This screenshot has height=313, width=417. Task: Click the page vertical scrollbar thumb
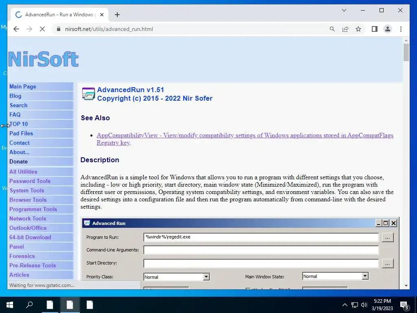click(406, 53)
